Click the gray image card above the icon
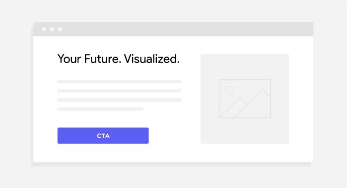Screen dimensions: 350x188 245,66
